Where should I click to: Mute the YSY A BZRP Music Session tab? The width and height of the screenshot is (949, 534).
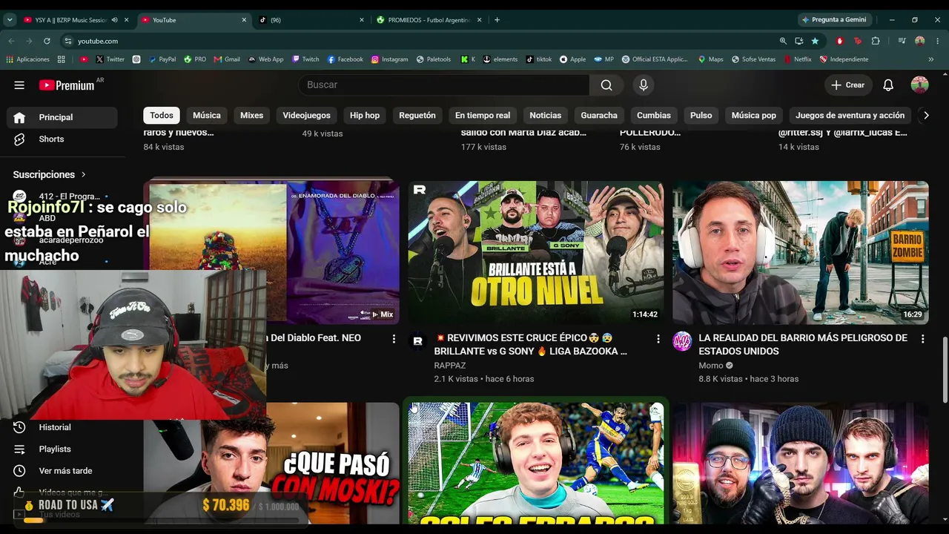(x=114, y=20)
